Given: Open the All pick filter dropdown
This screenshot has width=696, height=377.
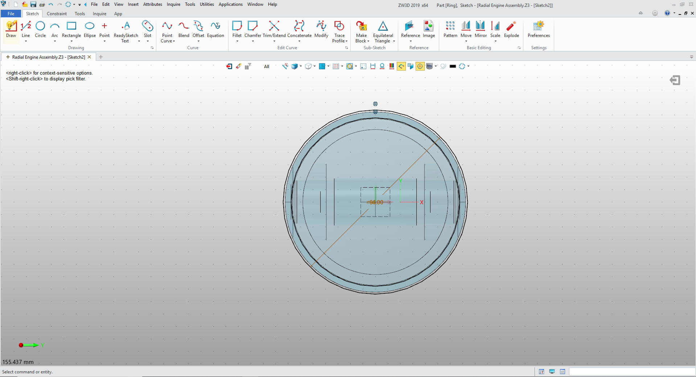Looking at the screenshot, I should [267, 67].
